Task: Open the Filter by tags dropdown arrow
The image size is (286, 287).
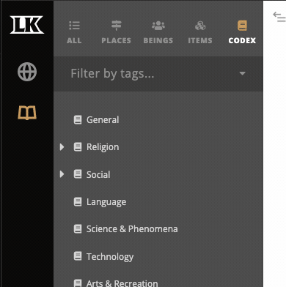Action: coord(242,73)
